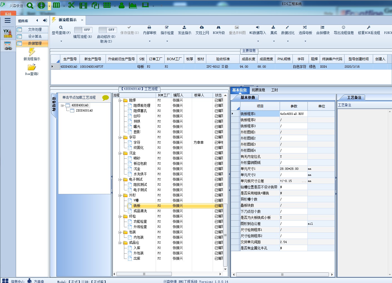Select 工艺备注 tab
The height and width of the screenshot is (283, 392).
[354, 98]
